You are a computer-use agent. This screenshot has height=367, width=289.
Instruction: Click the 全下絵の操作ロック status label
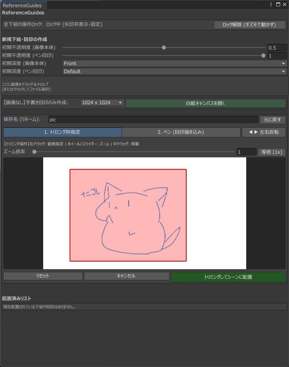53,24
